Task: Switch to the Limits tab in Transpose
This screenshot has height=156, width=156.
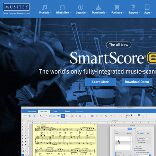Action: pos(134,129)
